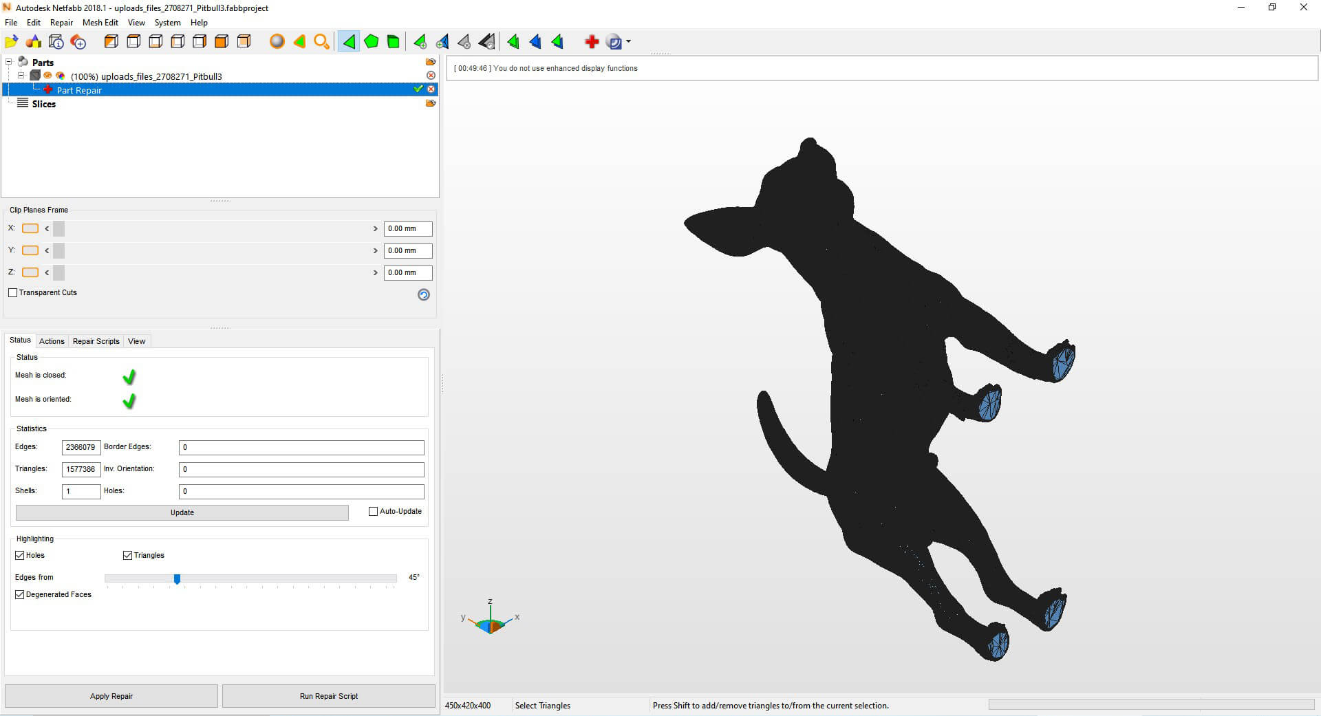Screen dimensions: 1321x716
Task: Uncheck Degenerated Faces highlighting
Action: pos(20,595)
